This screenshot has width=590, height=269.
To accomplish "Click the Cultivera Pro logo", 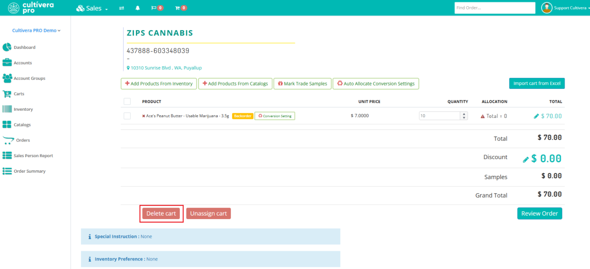I will point(31,8).
